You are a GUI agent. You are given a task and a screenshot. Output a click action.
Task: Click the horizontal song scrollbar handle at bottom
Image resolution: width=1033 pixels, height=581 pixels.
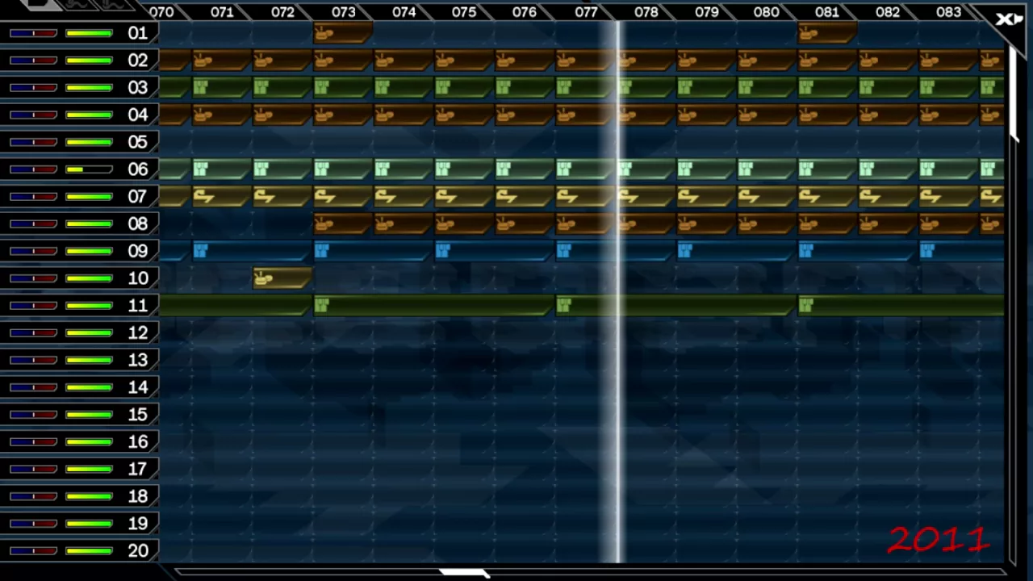pyautogui.click(x=463, y=573)
